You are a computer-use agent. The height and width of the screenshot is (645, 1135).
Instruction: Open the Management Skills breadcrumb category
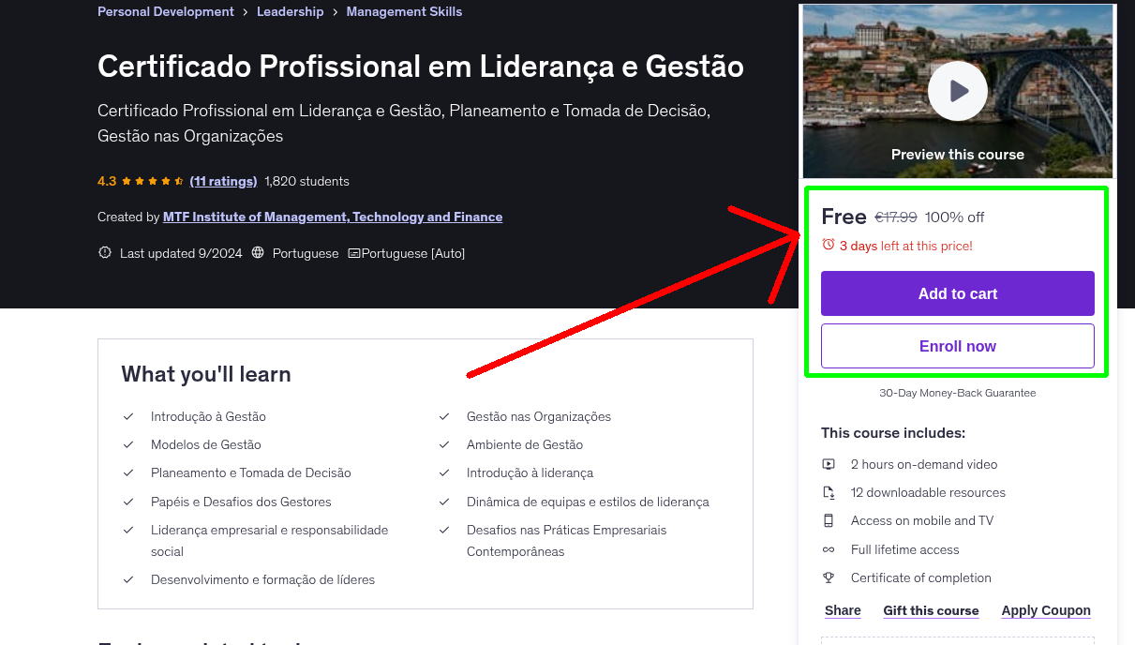[404, 11]
